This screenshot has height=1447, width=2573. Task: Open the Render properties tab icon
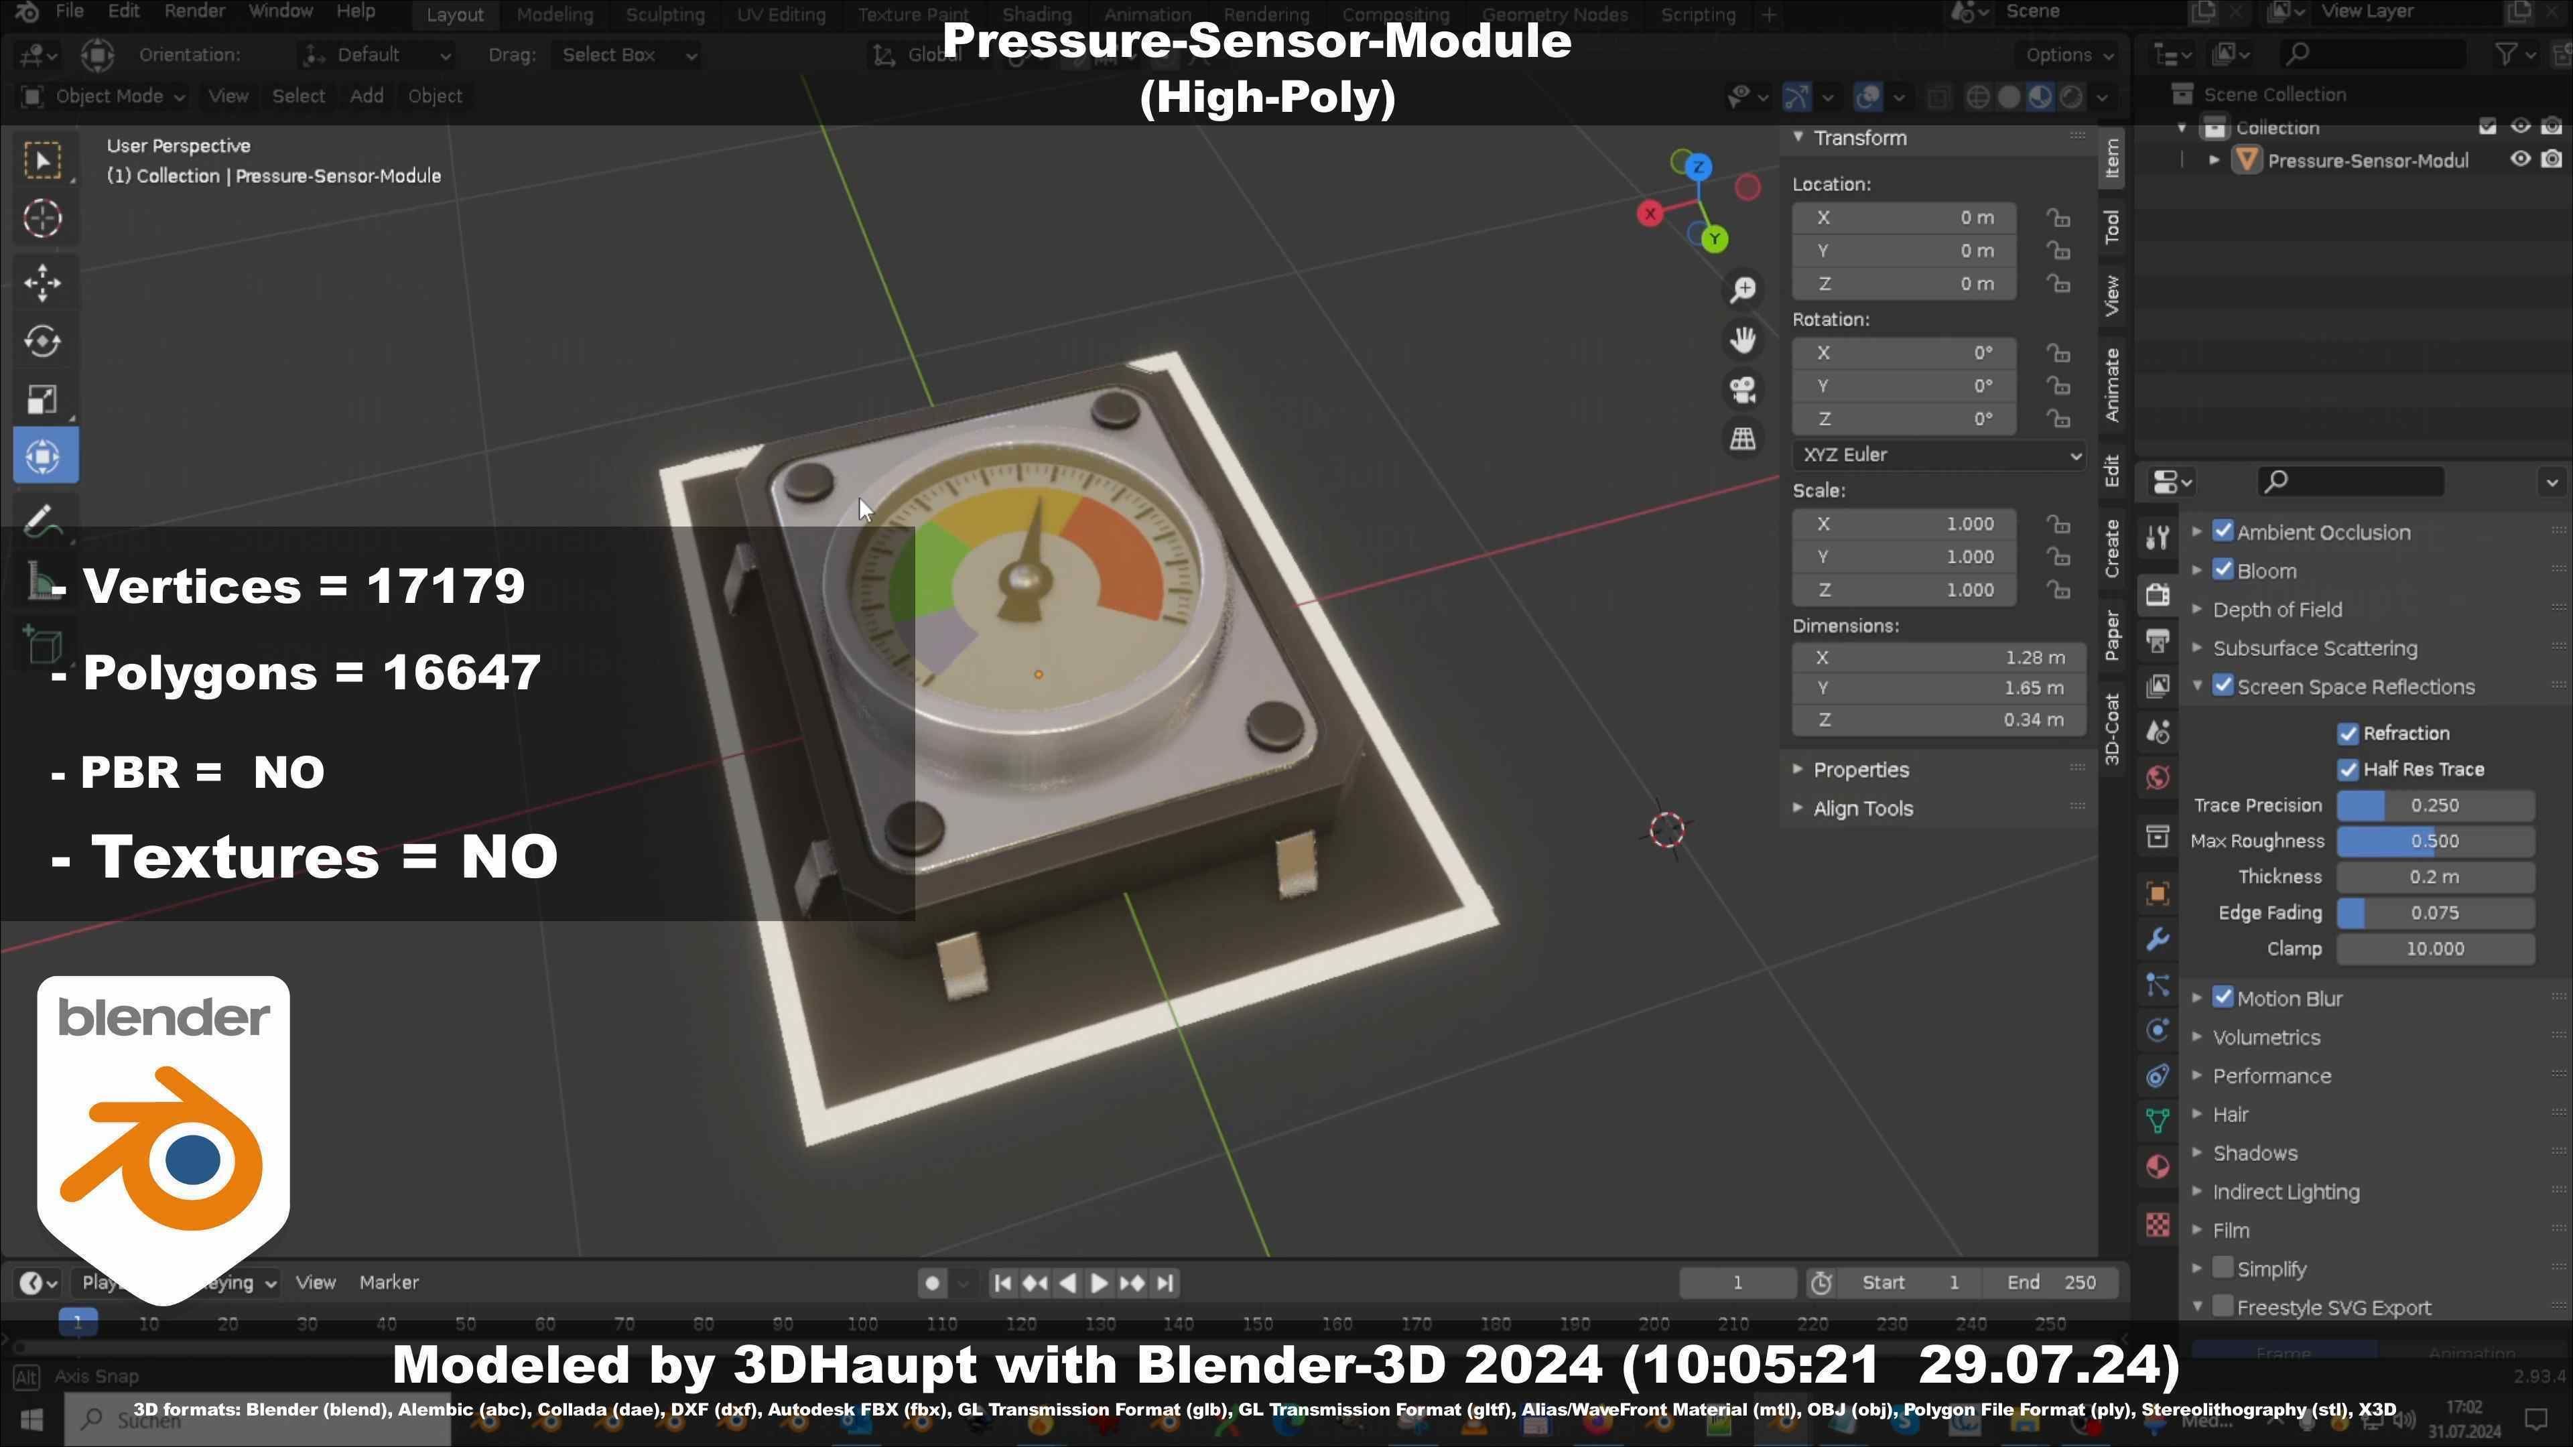click(x=2158, y=594)
